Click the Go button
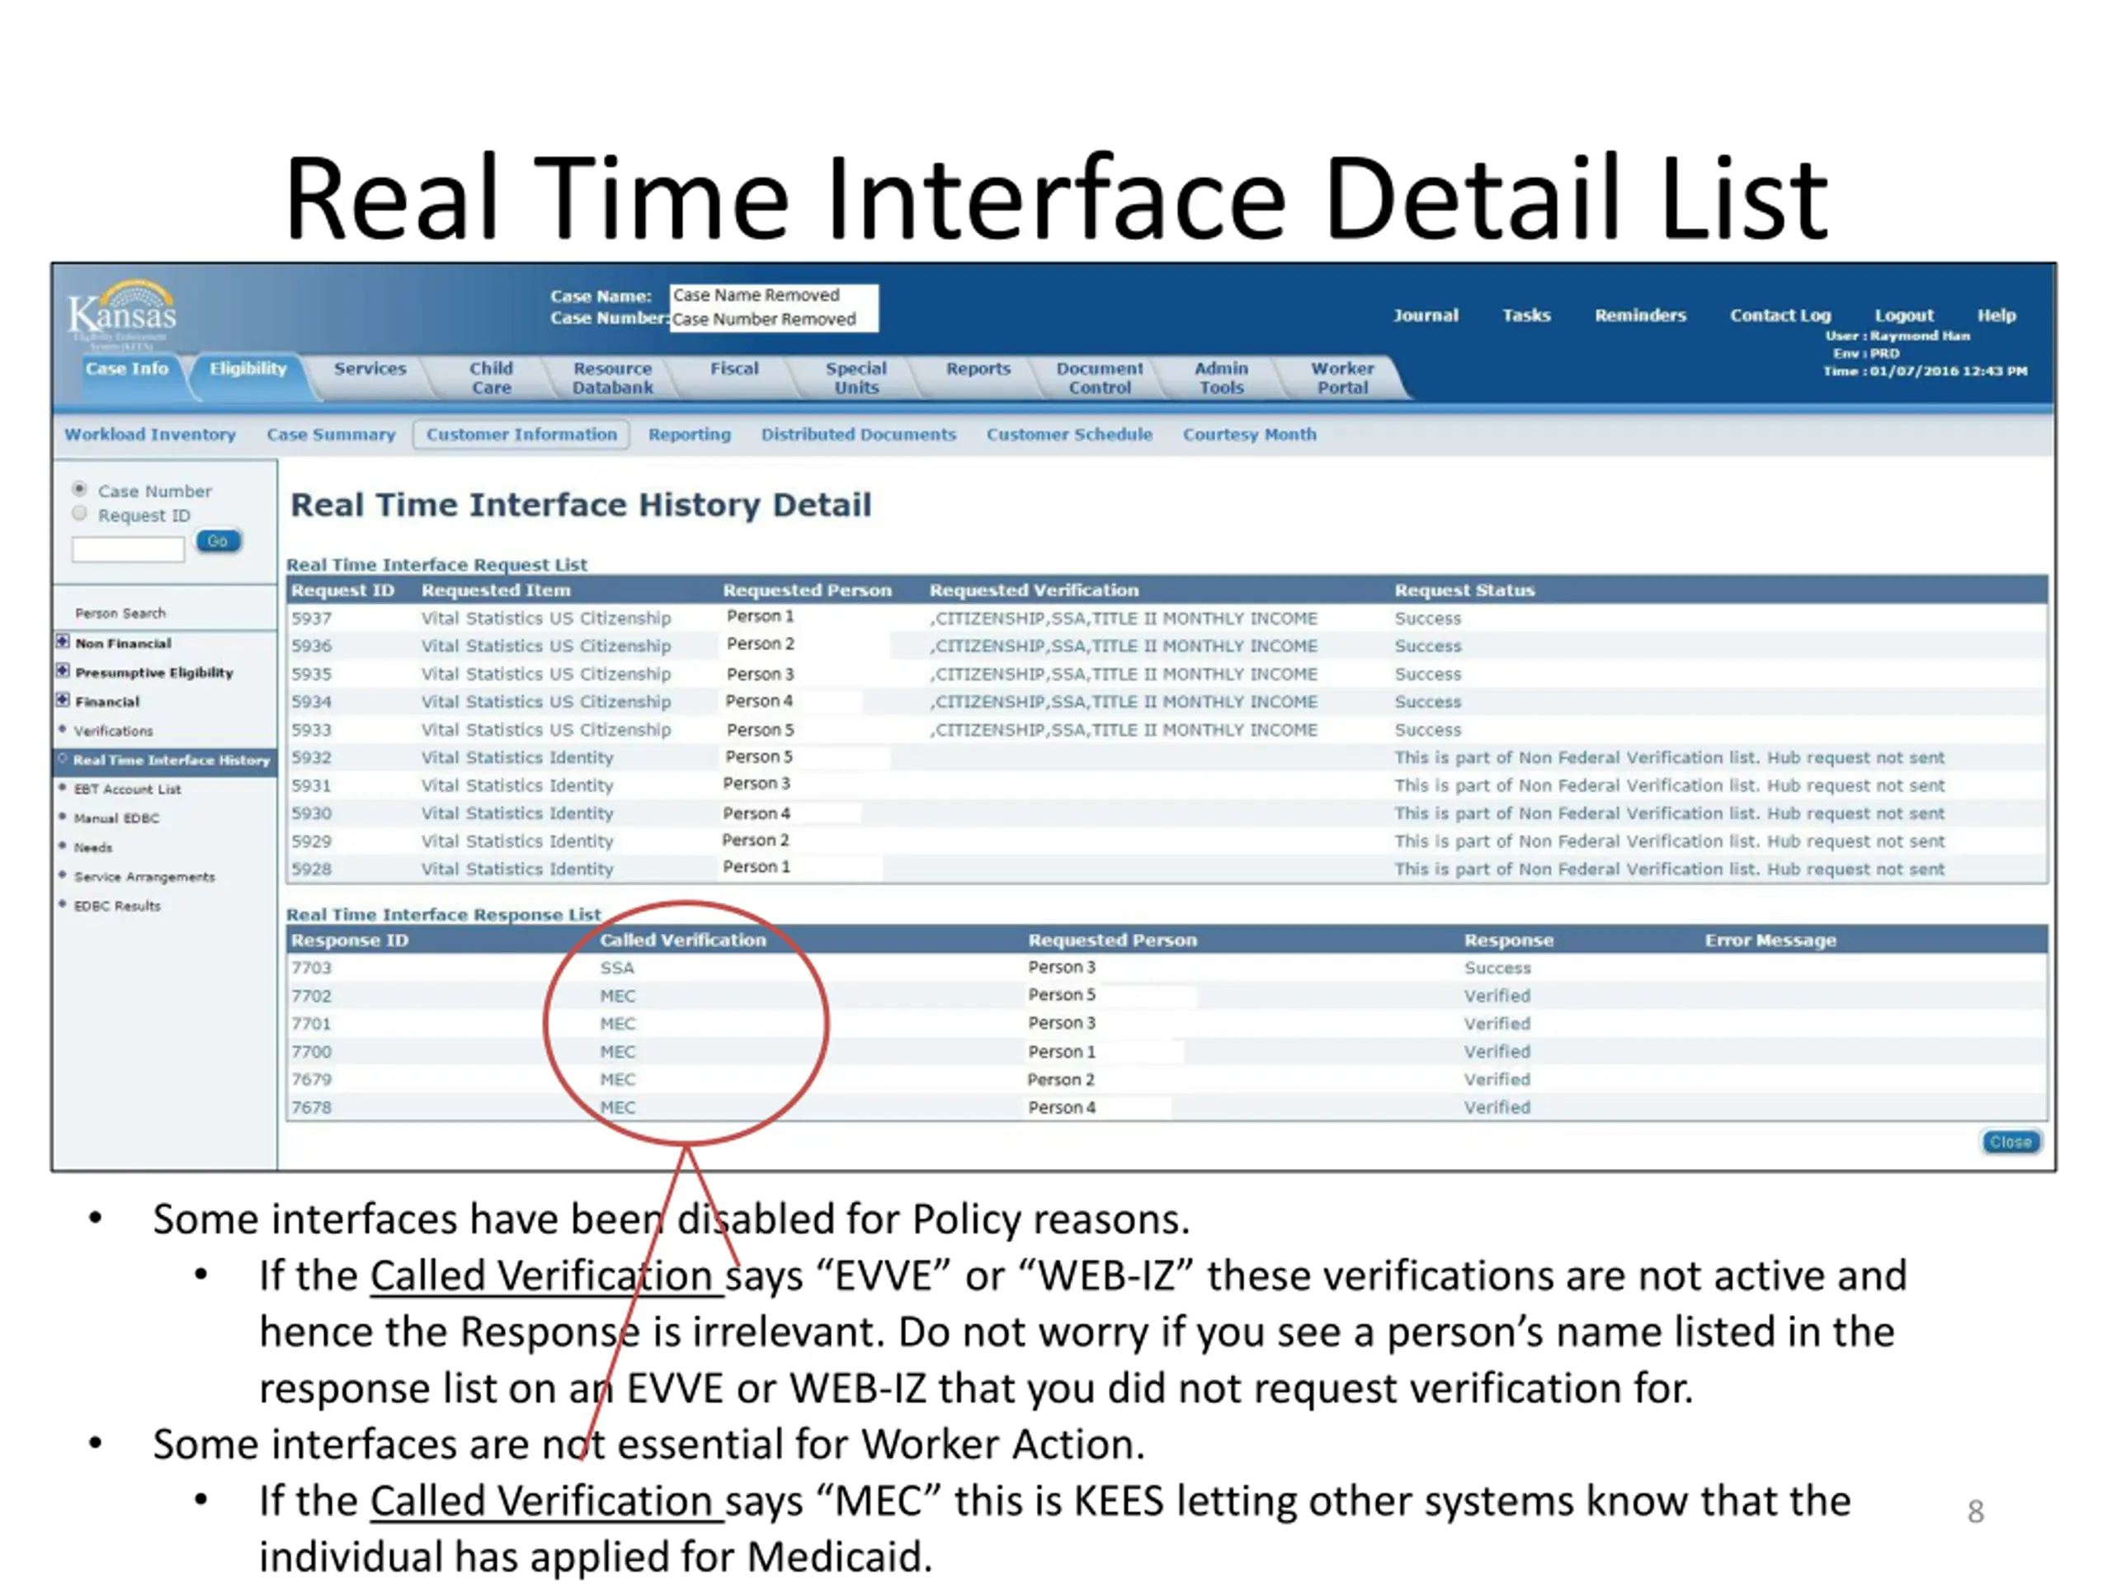This screenshot has width=2112, height=1584. coord(218,541)
